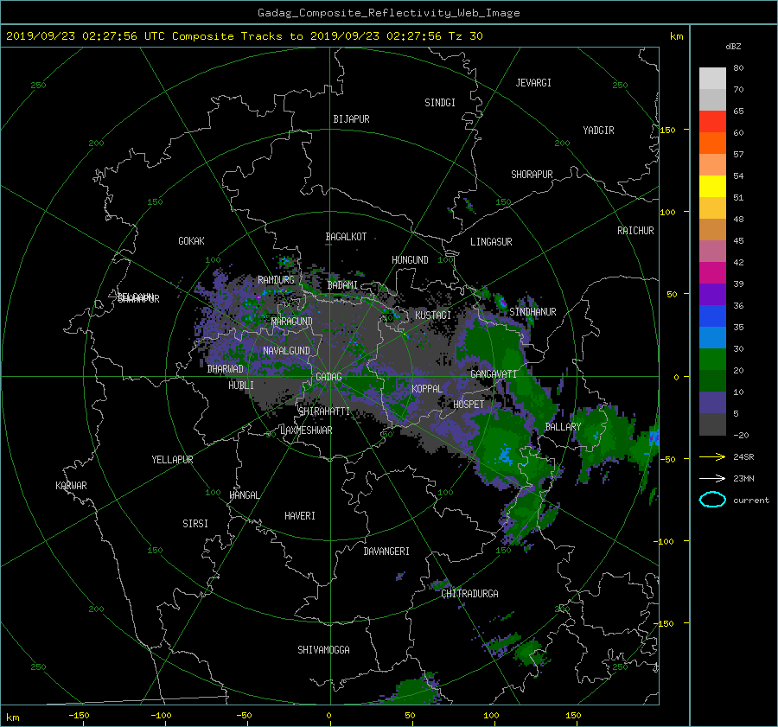Click the BADAMI city label
Viewport: 778px width, 727px height.
(x=342, y=285)
